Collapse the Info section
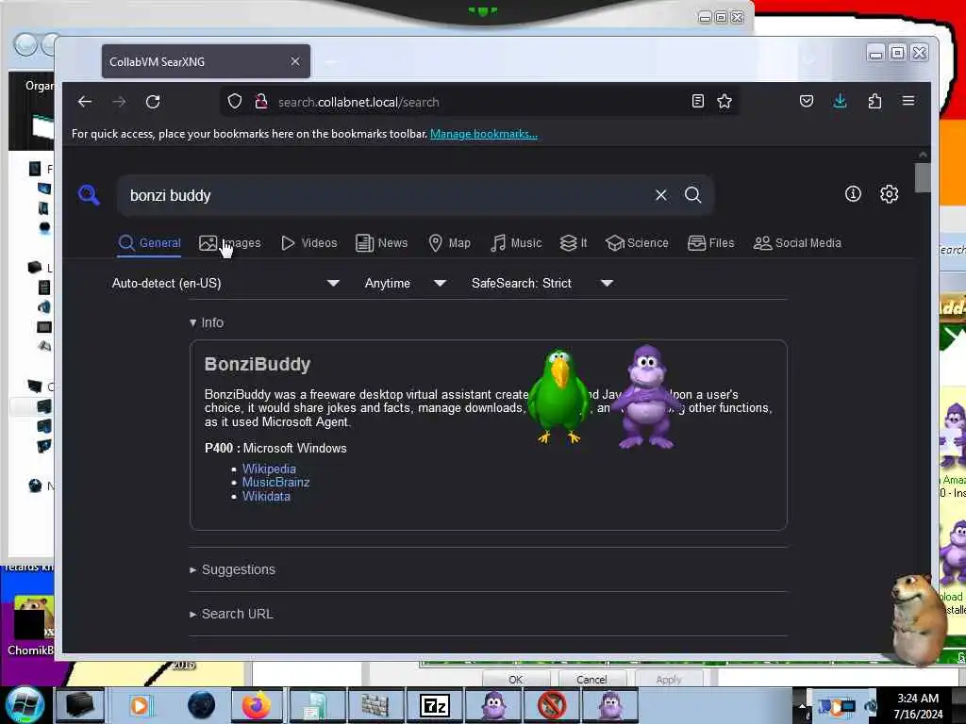Screen dimensions: 966x724 coord(207,322)
